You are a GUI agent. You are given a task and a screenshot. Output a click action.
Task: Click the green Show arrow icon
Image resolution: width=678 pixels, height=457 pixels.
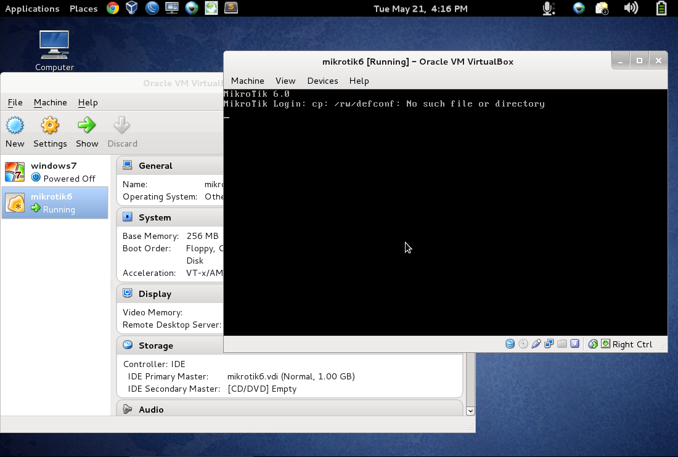[87, 125]
